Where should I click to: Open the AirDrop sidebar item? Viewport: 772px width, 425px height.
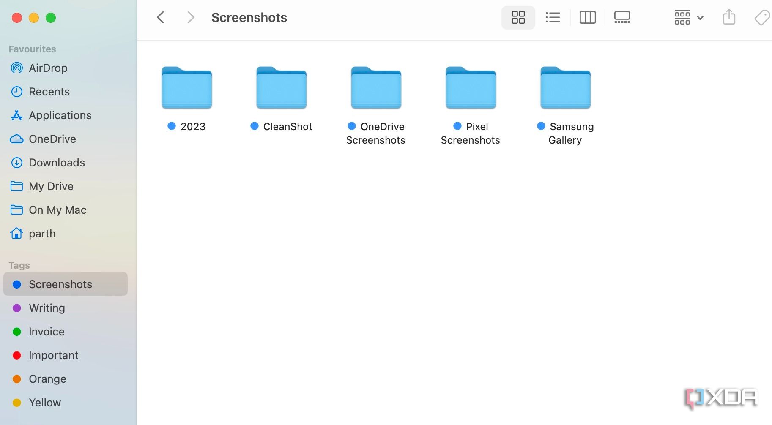click(x=48, y=68)
